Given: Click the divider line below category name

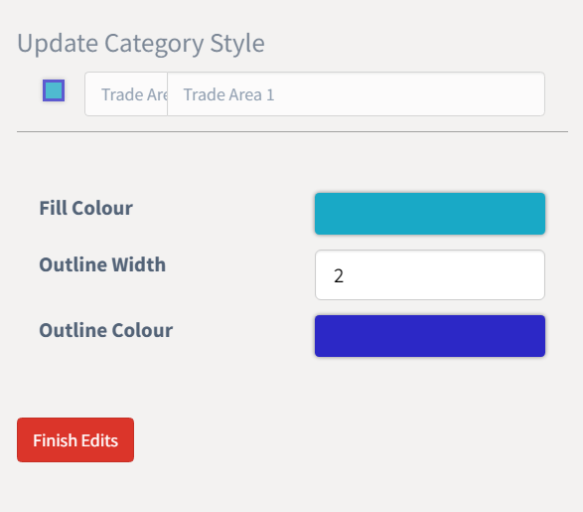Looking at the screenshot, I should (x=292, y=131).
